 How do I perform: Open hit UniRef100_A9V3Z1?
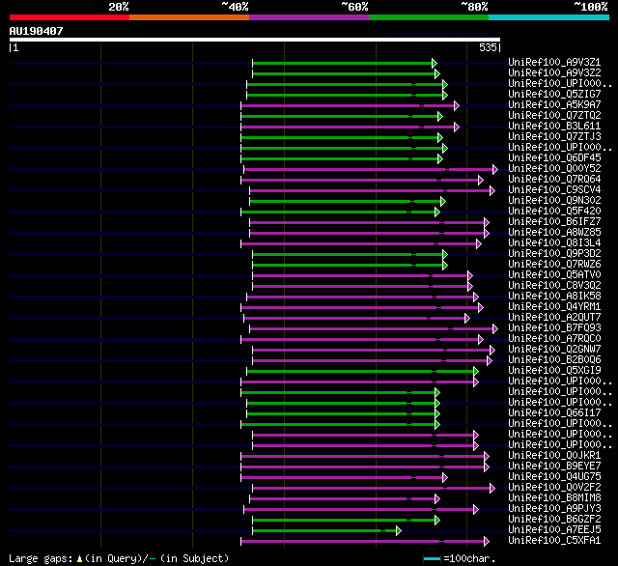554,62
